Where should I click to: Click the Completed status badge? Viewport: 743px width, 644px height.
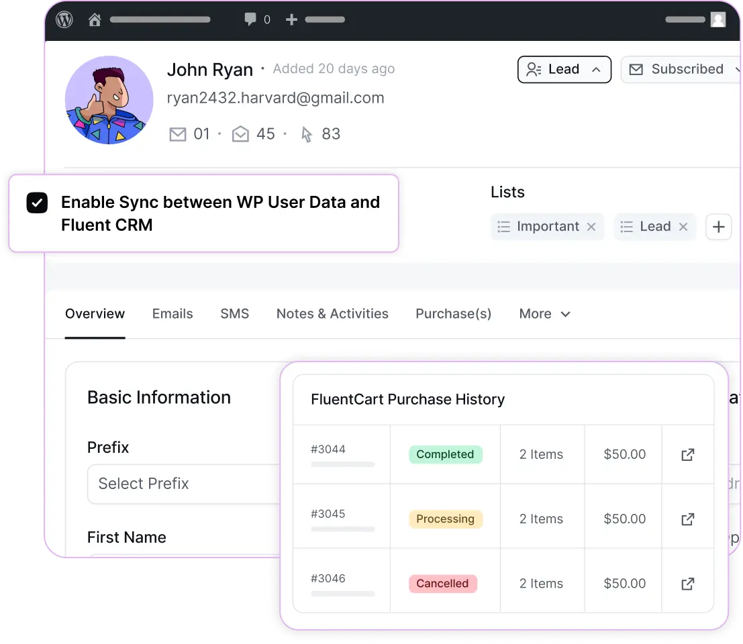click(445, 455)
